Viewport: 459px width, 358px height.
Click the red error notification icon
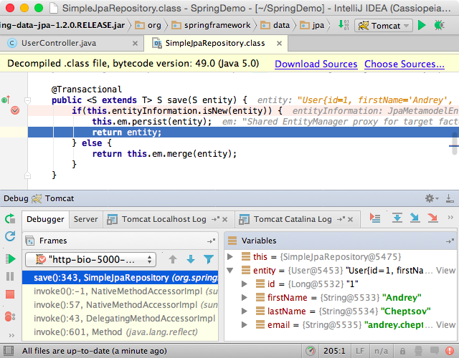(x=450, y=351)
